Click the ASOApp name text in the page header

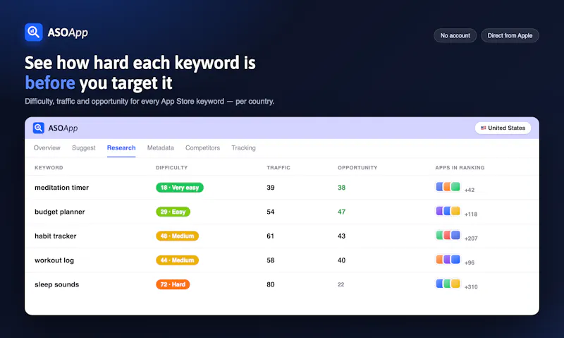[68, 32]
